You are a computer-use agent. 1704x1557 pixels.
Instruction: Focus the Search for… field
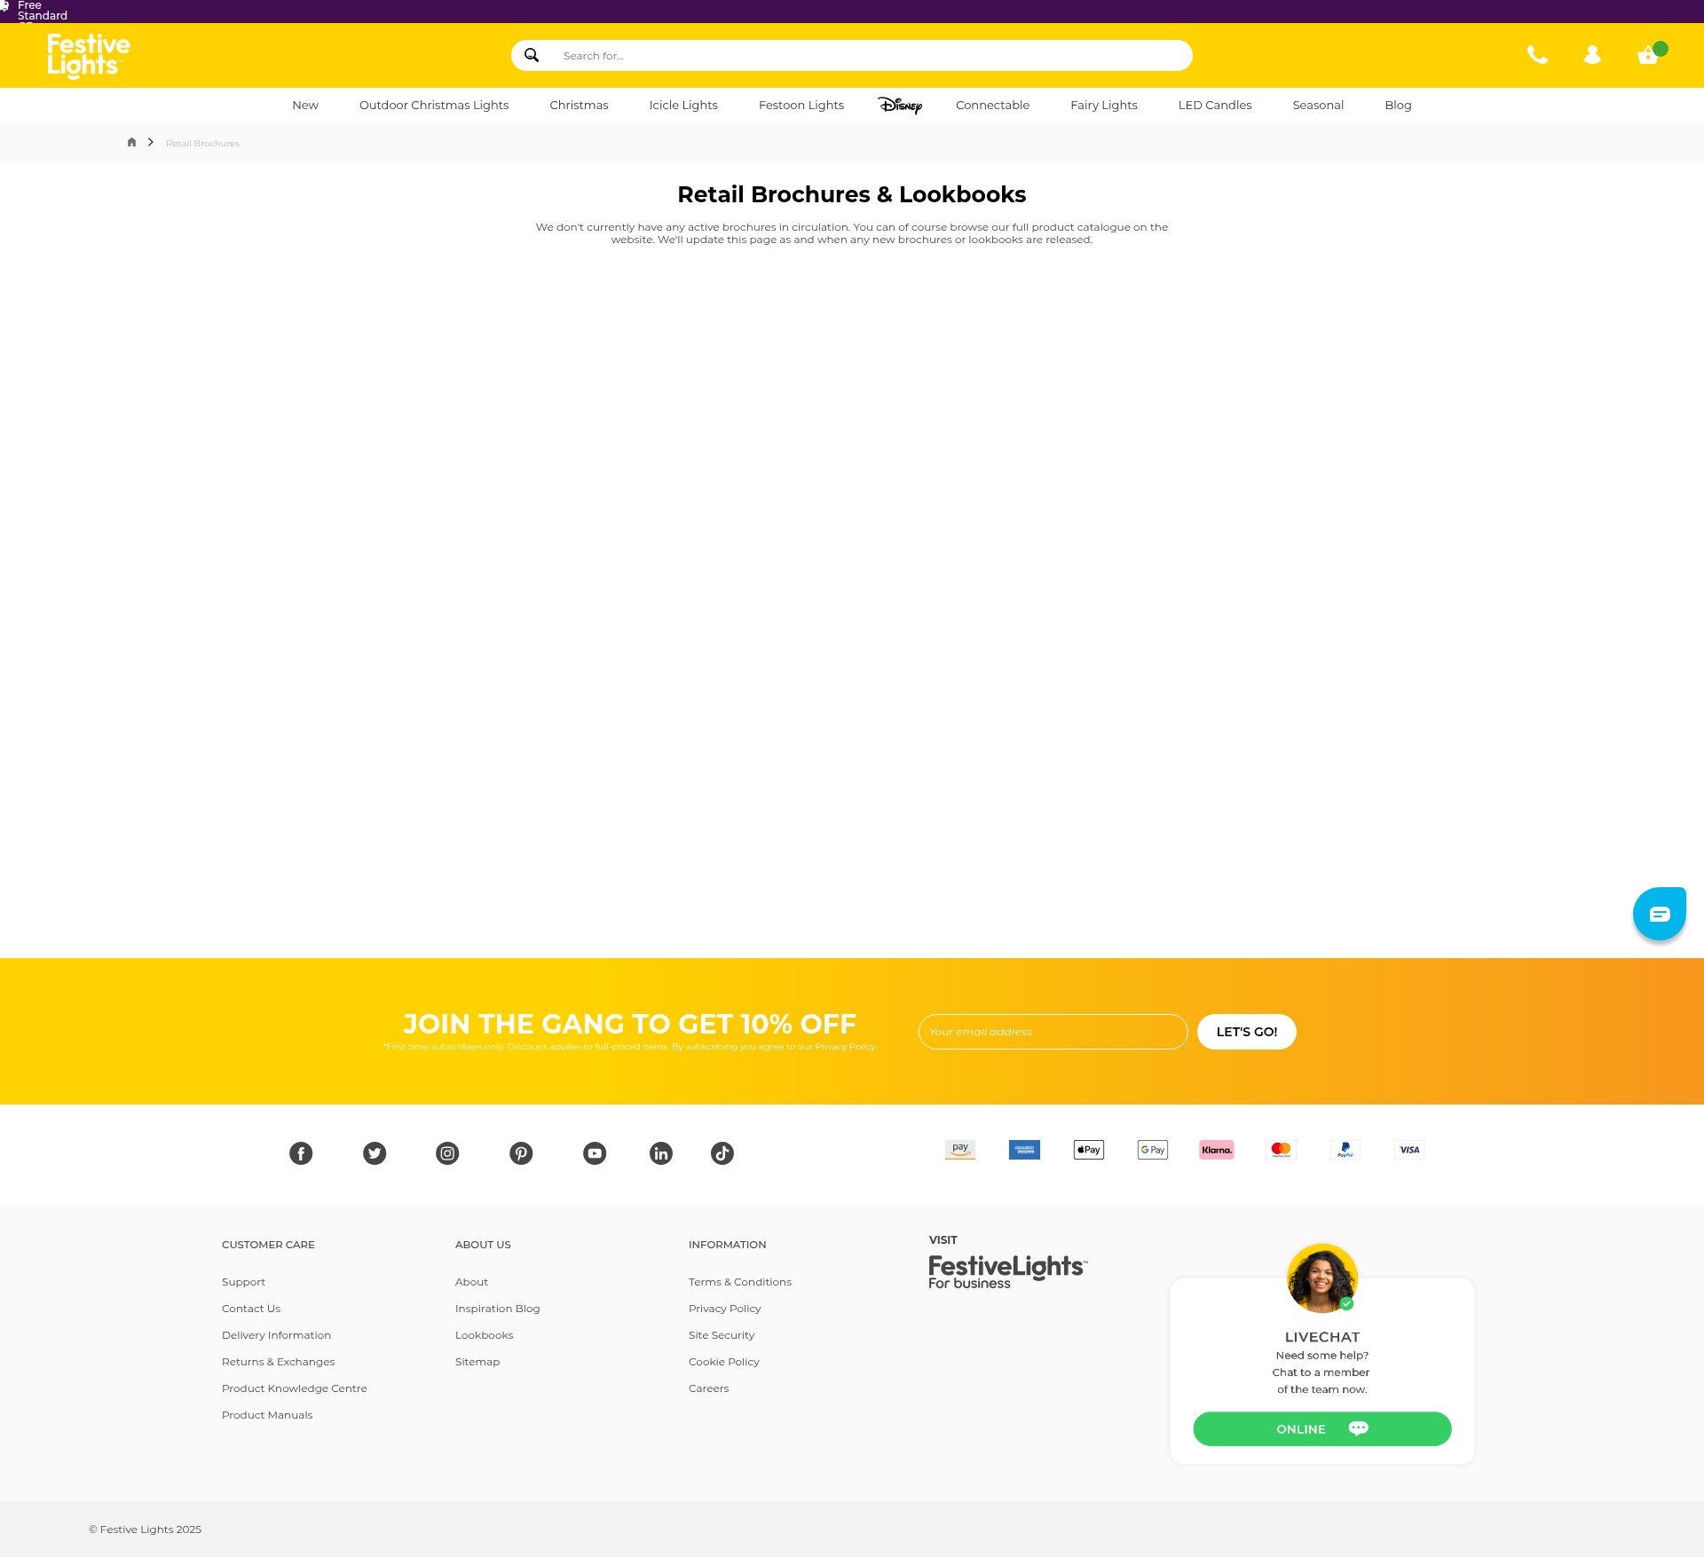[852, 55]
